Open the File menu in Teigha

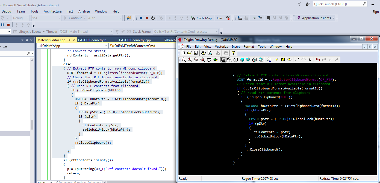(x=189, y=47)
